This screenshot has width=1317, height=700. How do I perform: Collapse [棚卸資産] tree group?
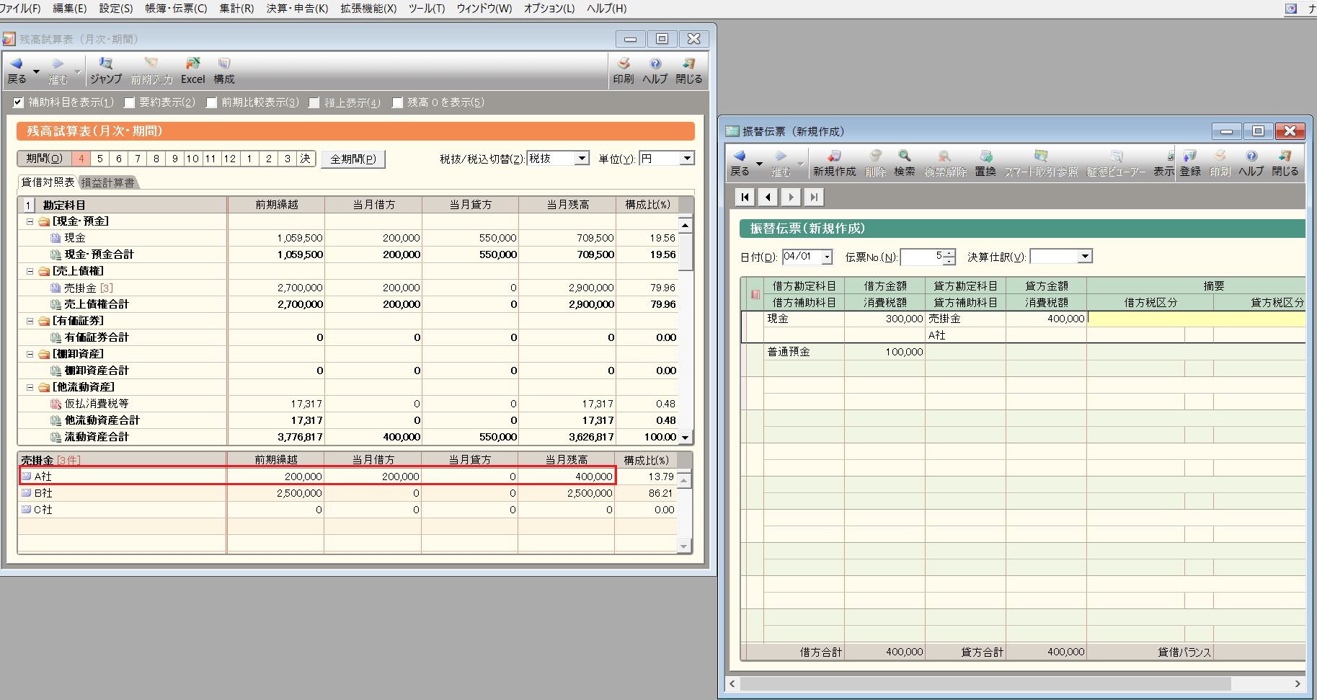(30, 354)
